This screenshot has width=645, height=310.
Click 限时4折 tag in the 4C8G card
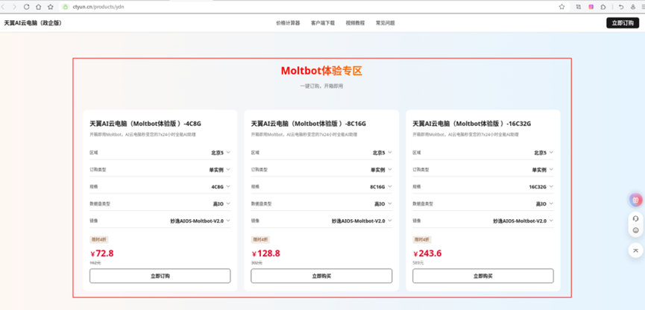[x=99, y=239]
